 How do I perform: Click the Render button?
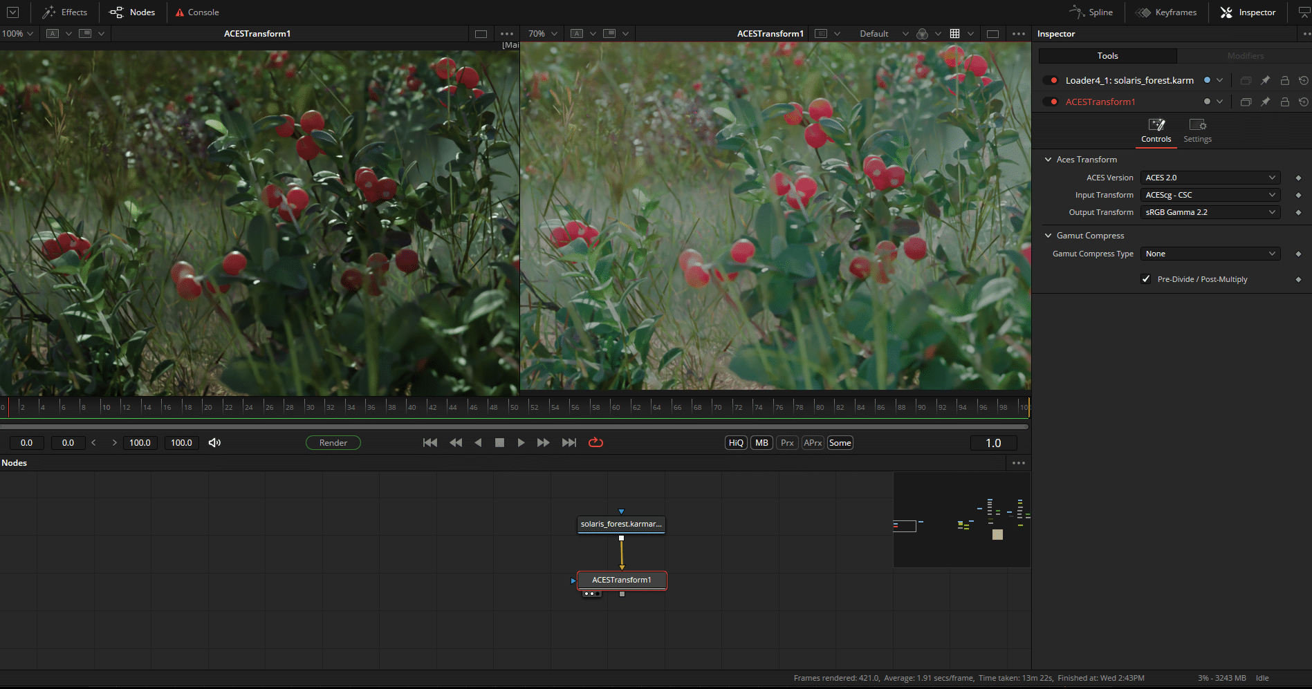[333, 442]
